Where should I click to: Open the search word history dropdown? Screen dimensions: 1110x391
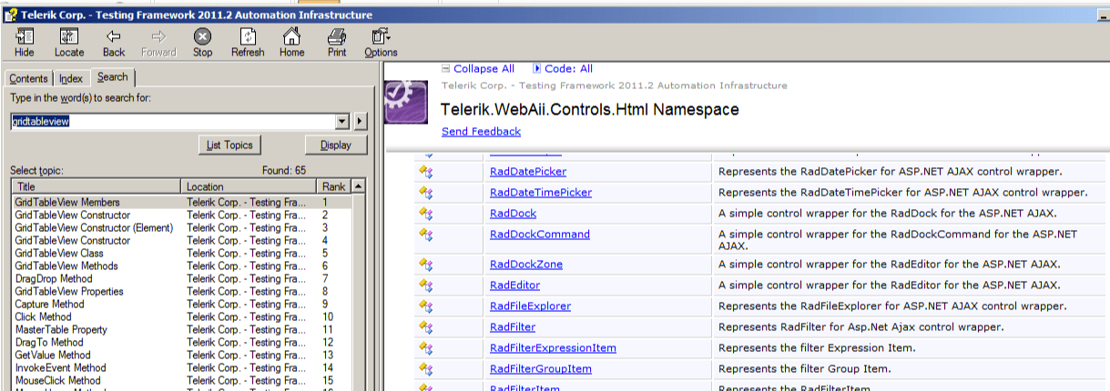pyautogui.click(x=342, y=121)
